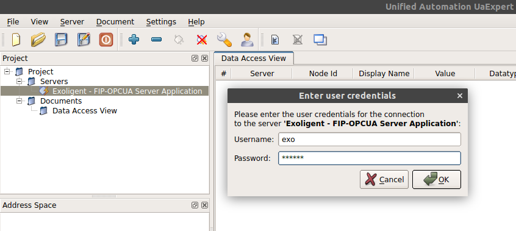Open the View menu

(x=40, y=22)
